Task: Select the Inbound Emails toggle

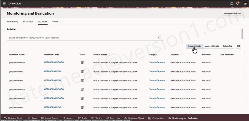Action: (194, 46)
